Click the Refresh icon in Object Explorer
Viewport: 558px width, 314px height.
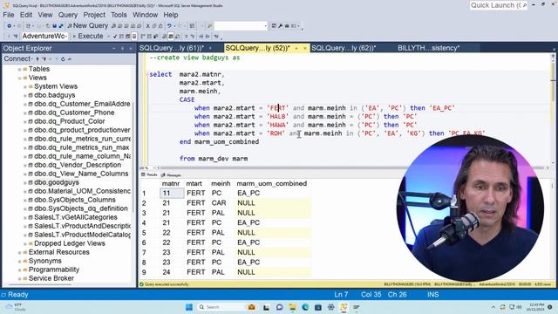(63, 59)
